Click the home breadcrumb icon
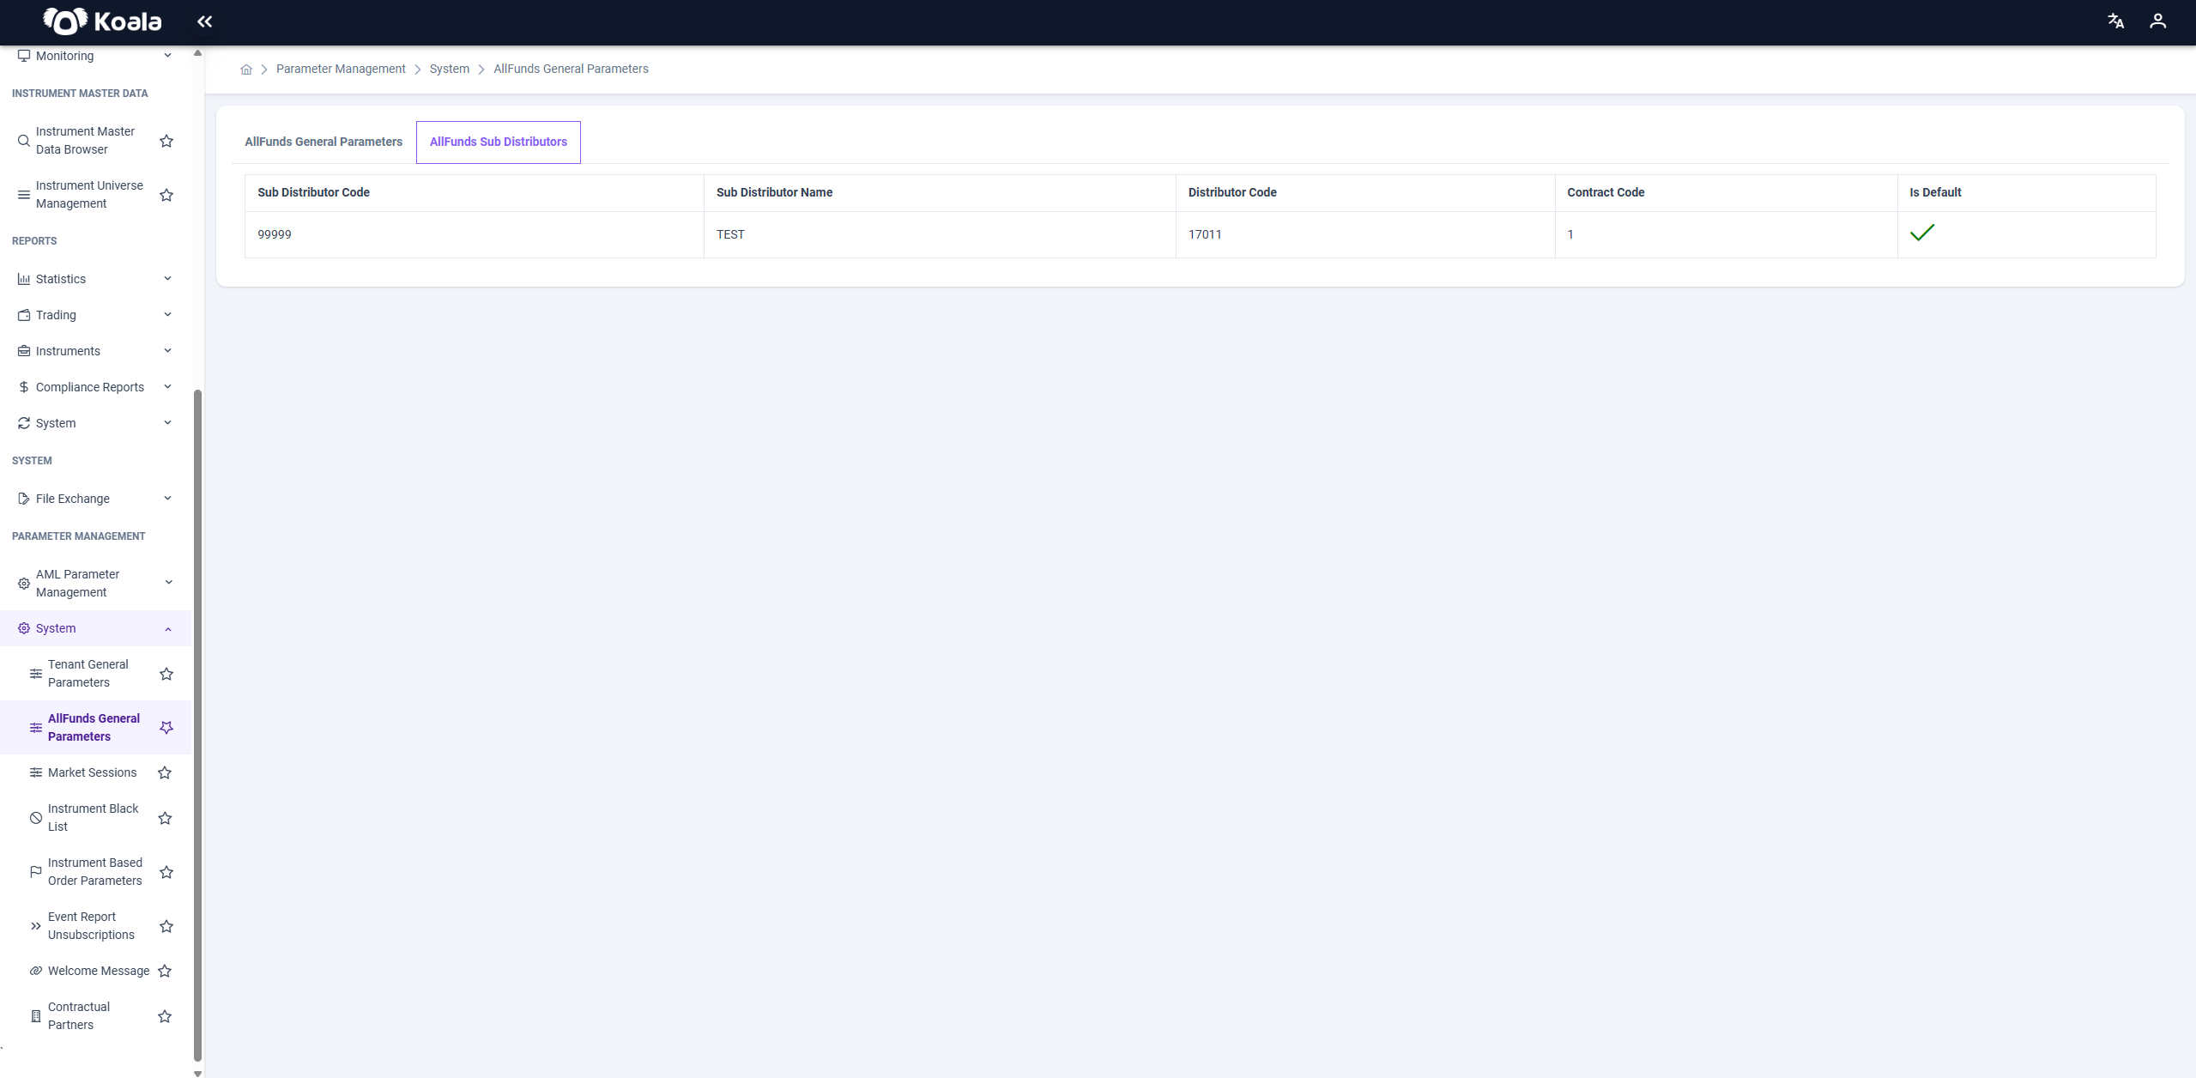 tap(246, 70)
